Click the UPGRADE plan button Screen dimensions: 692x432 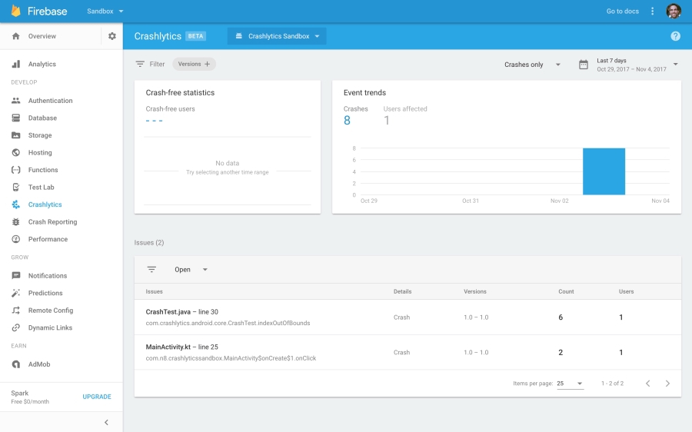97,397
